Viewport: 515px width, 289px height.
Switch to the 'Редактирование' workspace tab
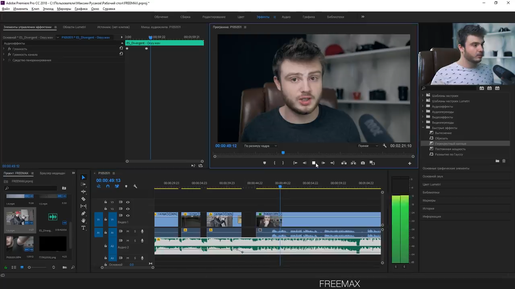[x=213, y=17]
